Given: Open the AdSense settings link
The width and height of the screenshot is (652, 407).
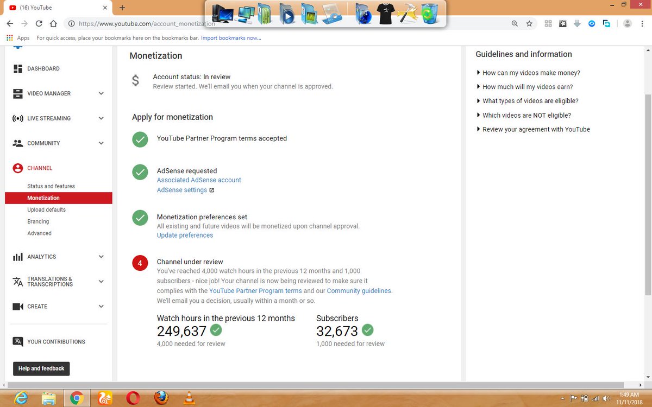Looking at the screenshot, I should [x=182, y=190].
